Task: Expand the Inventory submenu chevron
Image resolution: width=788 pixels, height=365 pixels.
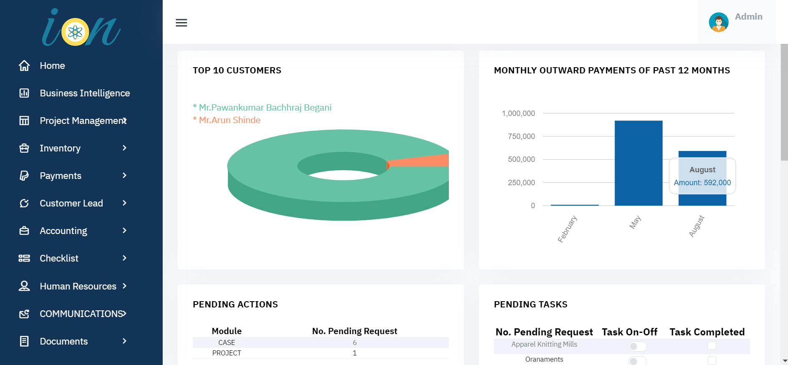Action: point(124,148)
